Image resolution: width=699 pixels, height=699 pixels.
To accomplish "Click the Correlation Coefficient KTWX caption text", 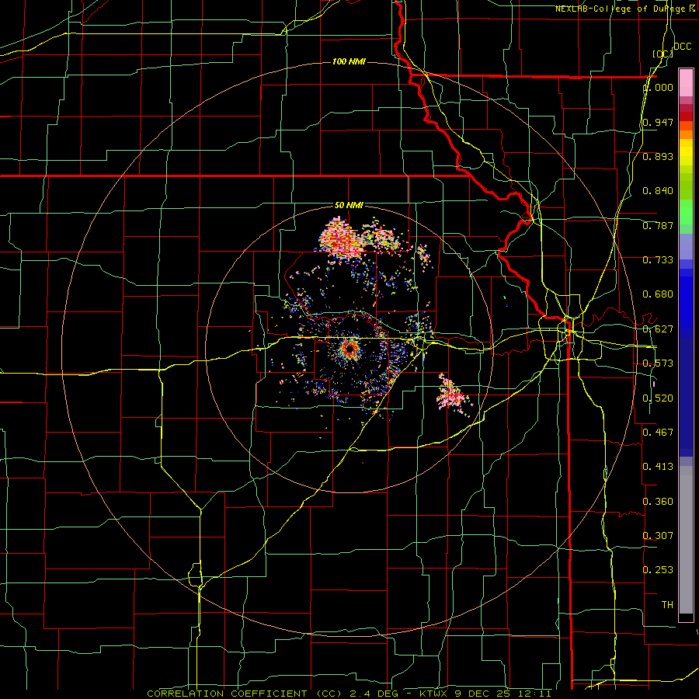I will click(x=349, y=694).
